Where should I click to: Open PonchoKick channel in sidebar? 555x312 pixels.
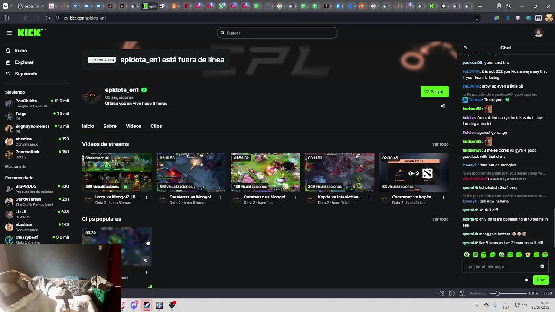(38, 154)
